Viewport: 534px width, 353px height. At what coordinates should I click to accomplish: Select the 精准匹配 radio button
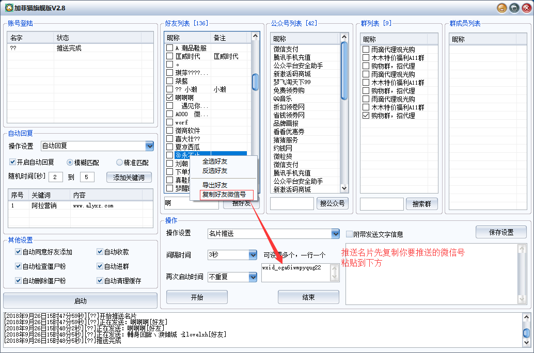[119, 163]
